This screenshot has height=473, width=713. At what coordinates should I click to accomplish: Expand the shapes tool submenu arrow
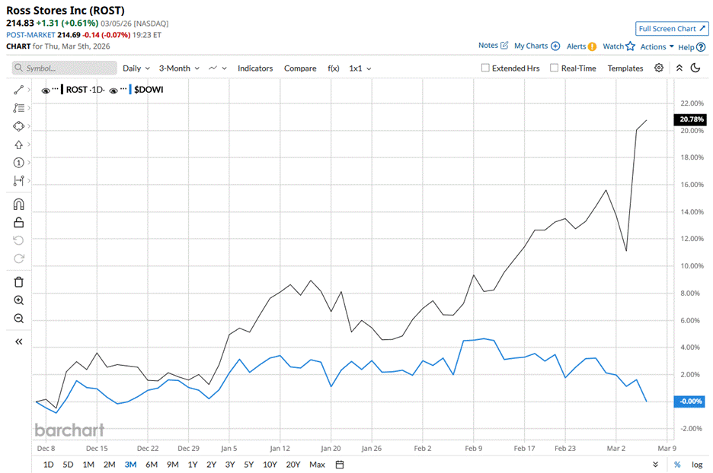29,126
